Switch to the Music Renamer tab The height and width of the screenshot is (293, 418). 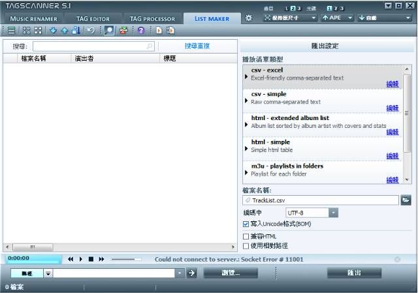point(33,18)
